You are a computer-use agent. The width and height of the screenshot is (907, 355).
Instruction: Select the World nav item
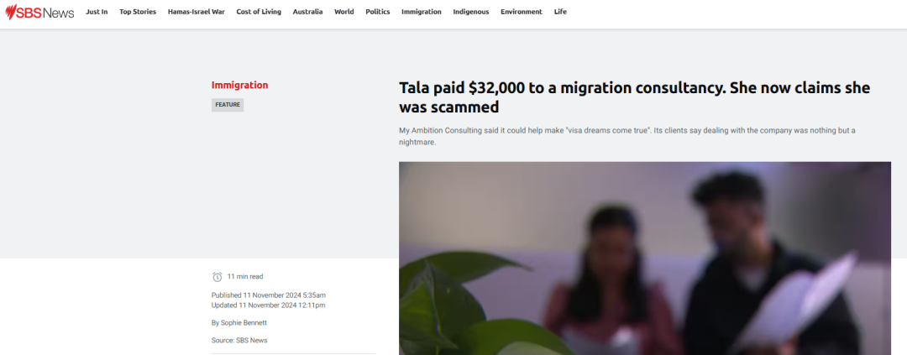pos(344,12)
